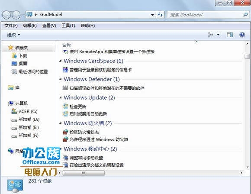Click the drive icon for 新加卷 (E:)
This screenshot has height=194, width=251.
14,128
